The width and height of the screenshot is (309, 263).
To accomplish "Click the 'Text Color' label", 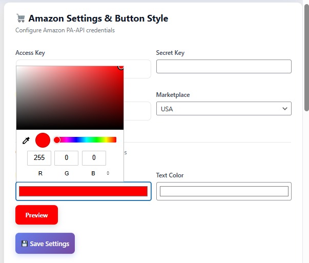I will pyautogui.click(x=170, y=175).
